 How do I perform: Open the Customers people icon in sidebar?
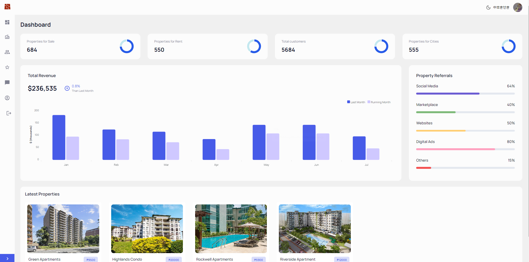click(x=7, y=52)
